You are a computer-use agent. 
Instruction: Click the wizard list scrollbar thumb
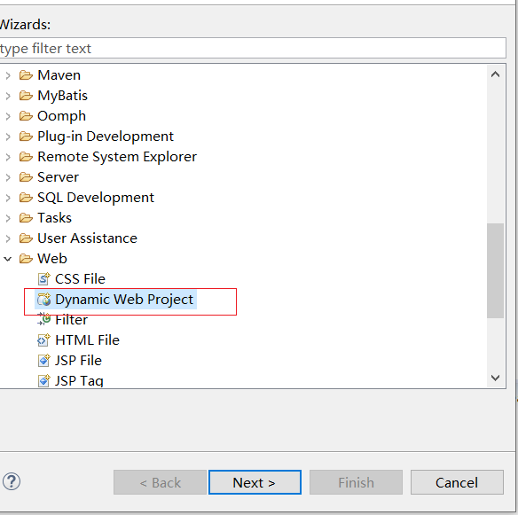coord(495,271)
